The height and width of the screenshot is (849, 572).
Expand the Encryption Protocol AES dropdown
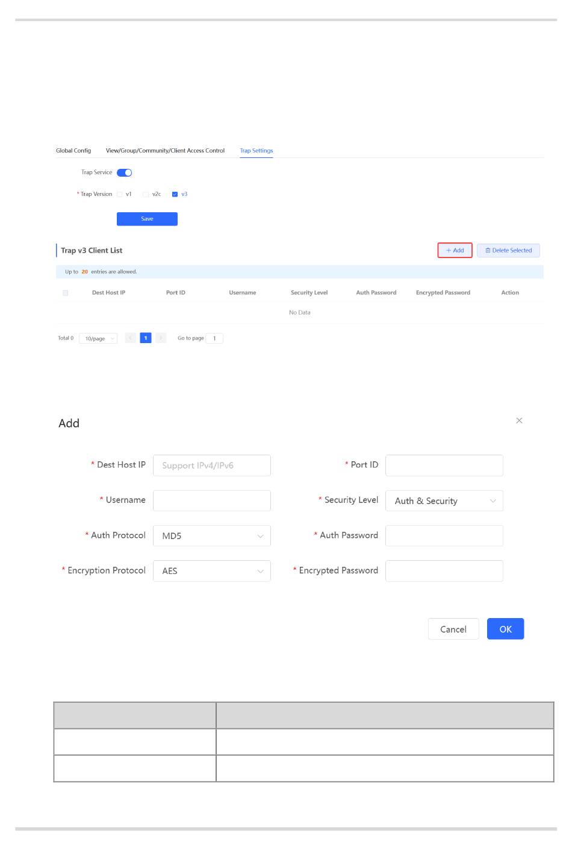211,571
